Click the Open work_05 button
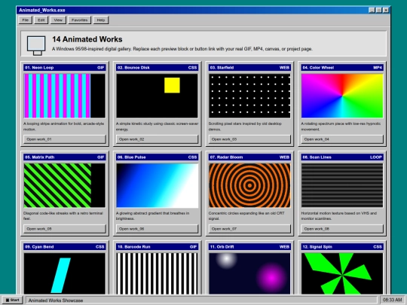This screenshot has height=305, width=407. [65, 229]
